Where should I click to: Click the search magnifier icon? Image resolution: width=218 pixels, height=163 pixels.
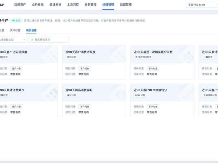32,40
